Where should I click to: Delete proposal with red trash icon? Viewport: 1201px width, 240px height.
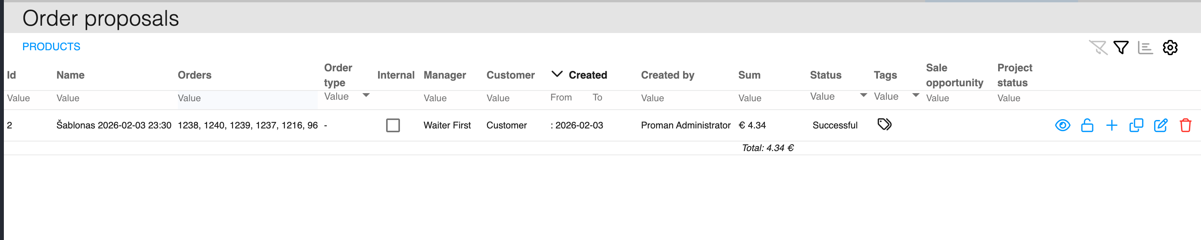coord(1185,125)
